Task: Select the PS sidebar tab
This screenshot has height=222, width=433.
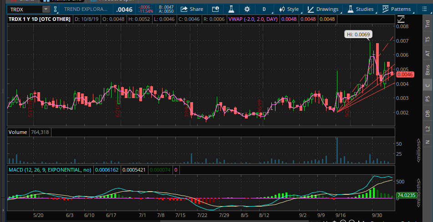Action: coord(427,99)
